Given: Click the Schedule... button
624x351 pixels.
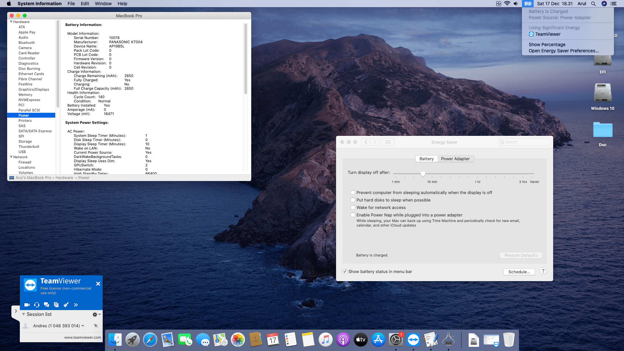Looking at the screenshot, I should [519, 272].
